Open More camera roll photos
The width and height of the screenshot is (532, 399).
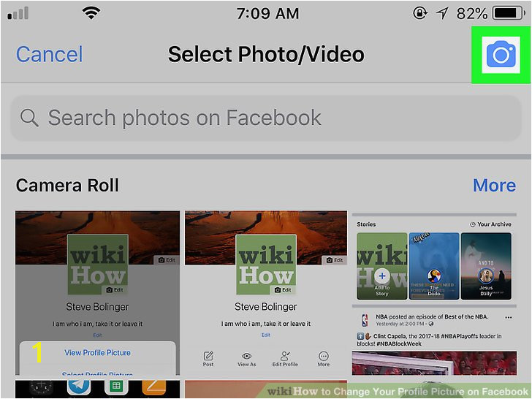(494, 186)
